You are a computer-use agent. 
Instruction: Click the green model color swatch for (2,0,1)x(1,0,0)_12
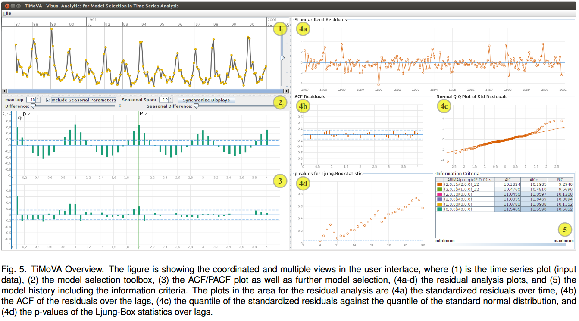tap(439, 189)
